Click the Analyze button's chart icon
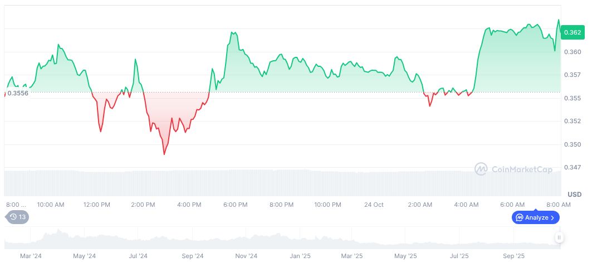This screenshot has width=597, height=262. (520, 217)
